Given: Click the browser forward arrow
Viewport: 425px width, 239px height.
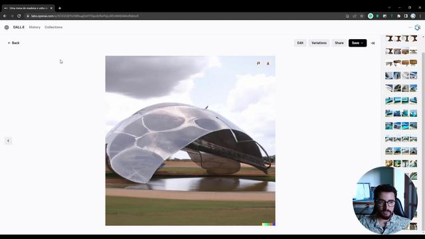Looking at the screenshot, I should click(x=12, y=16).
